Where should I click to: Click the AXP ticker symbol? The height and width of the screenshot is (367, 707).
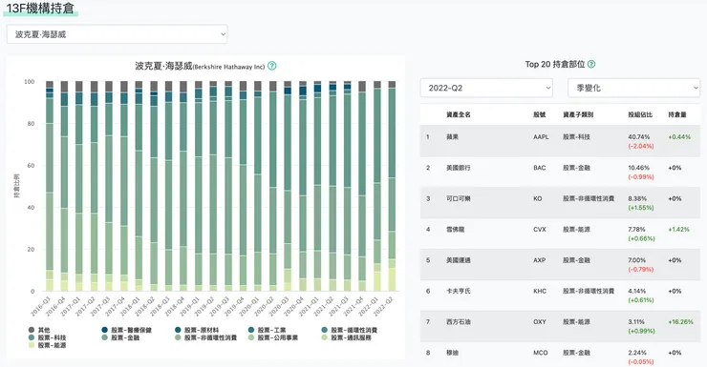click(x=539, y=260)
